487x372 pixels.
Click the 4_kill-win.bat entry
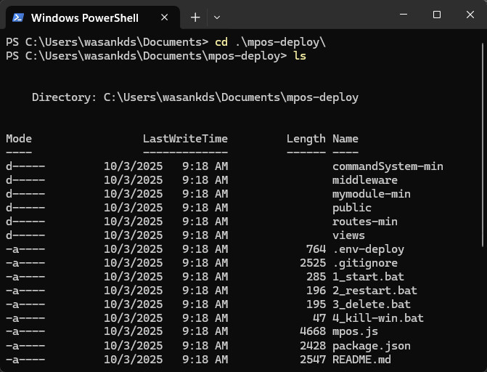tap(377, 318)
